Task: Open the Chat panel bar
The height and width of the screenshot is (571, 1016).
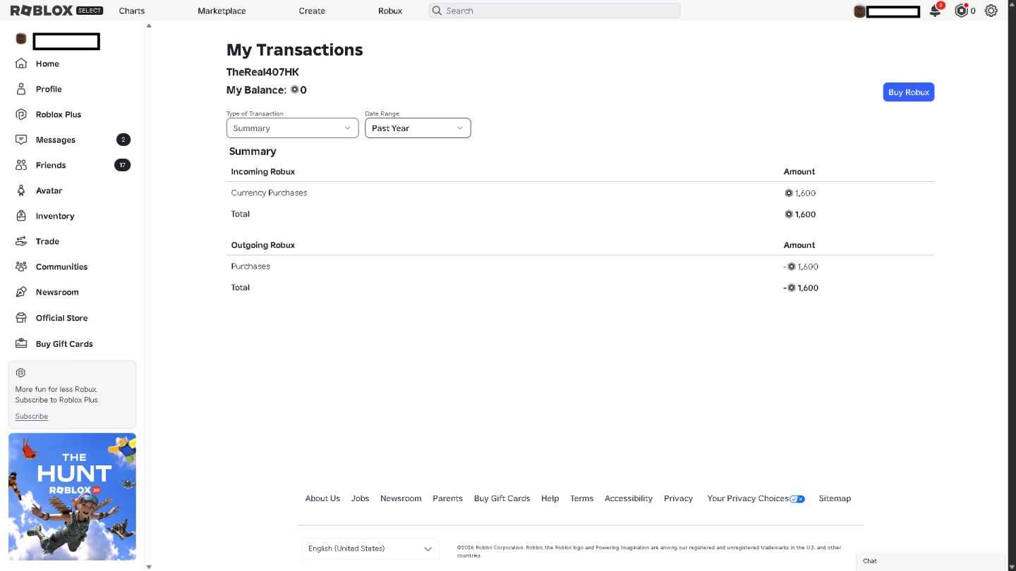Action: tap(931, 561)
